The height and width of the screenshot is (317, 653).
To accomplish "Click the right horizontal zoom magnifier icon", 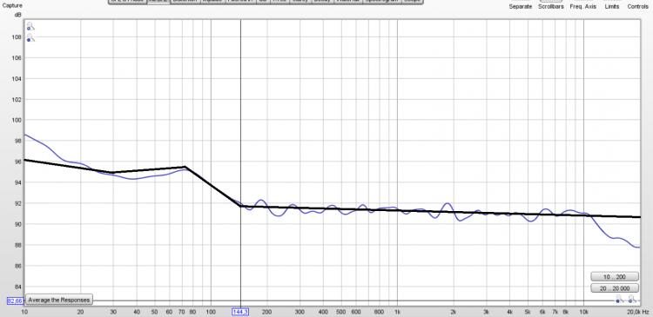I will click(632, 299).
